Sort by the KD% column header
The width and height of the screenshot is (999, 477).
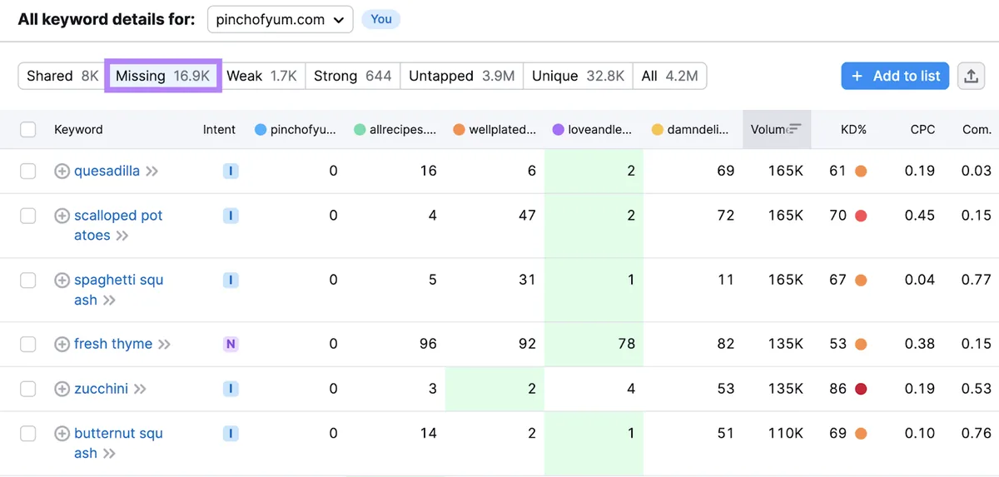852,130
